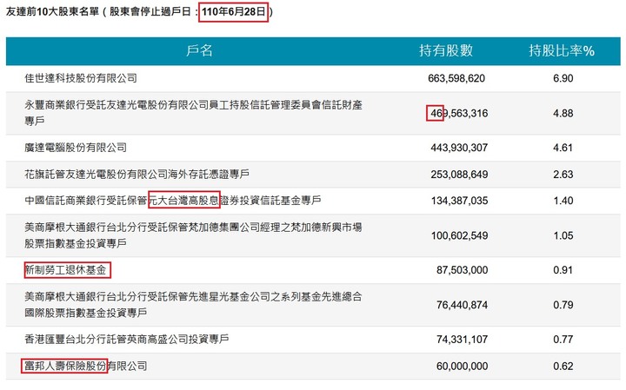Select the 佳世達科技股份有限公司 row name
The width and height of the screenshot is (626, 390).
click(x=81, y=78)
